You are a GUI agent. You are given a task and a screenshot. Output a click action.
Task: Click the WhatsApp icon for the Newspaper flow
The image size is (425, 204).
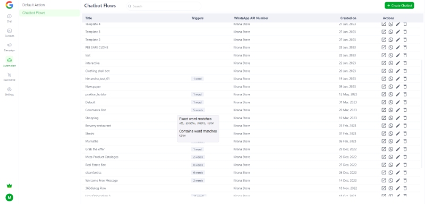(x=391, y=87)
